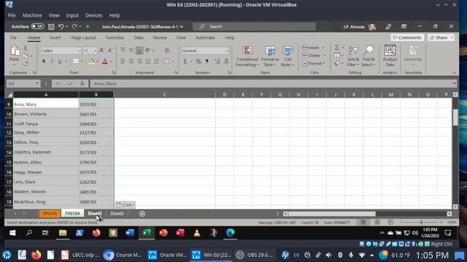Image resolution: width=467 pixels, height=262 pixels.
Task: Switch to the Sheet3 sheet tab
Action: coord(117,213)
